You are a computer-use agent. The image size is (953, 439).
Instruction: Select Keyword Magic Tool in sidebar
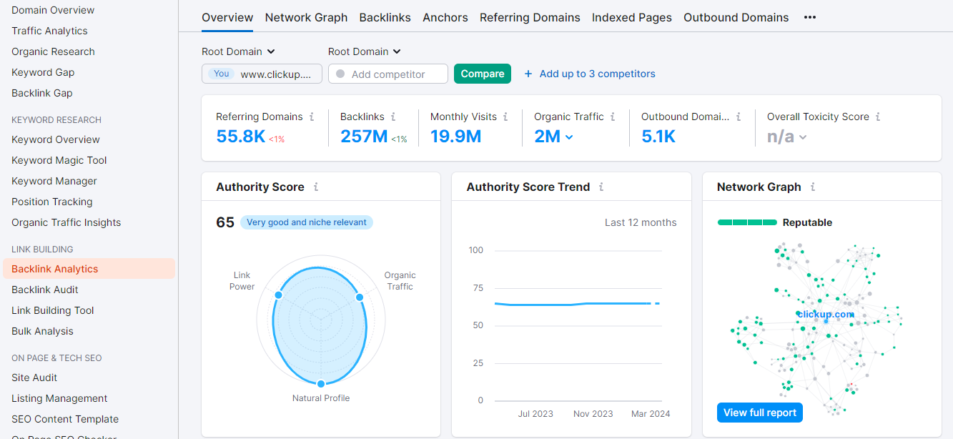point(59,160)
